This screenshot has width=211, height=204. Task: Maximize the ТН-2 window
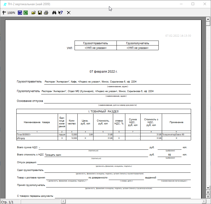[x=193, y=4]
